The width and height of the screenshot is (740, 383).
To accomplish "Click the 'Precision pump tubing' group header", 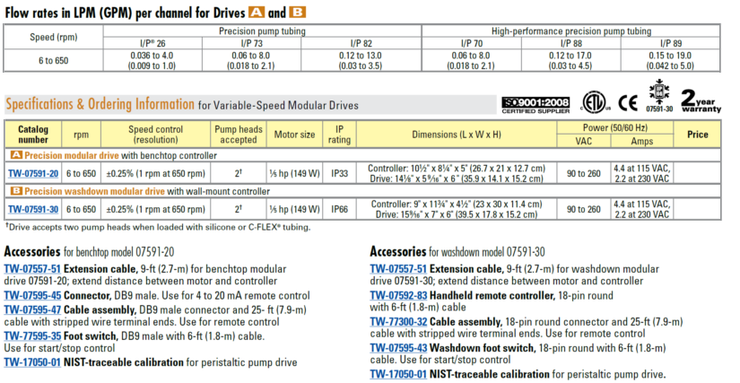I will coord(262,31).
